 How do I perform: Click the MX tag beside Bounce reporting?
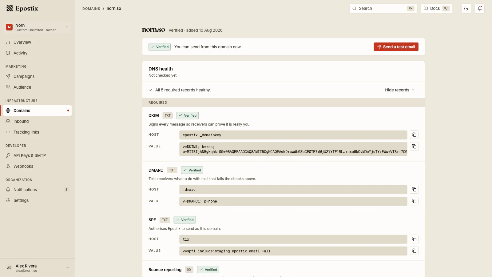(189, 270)
